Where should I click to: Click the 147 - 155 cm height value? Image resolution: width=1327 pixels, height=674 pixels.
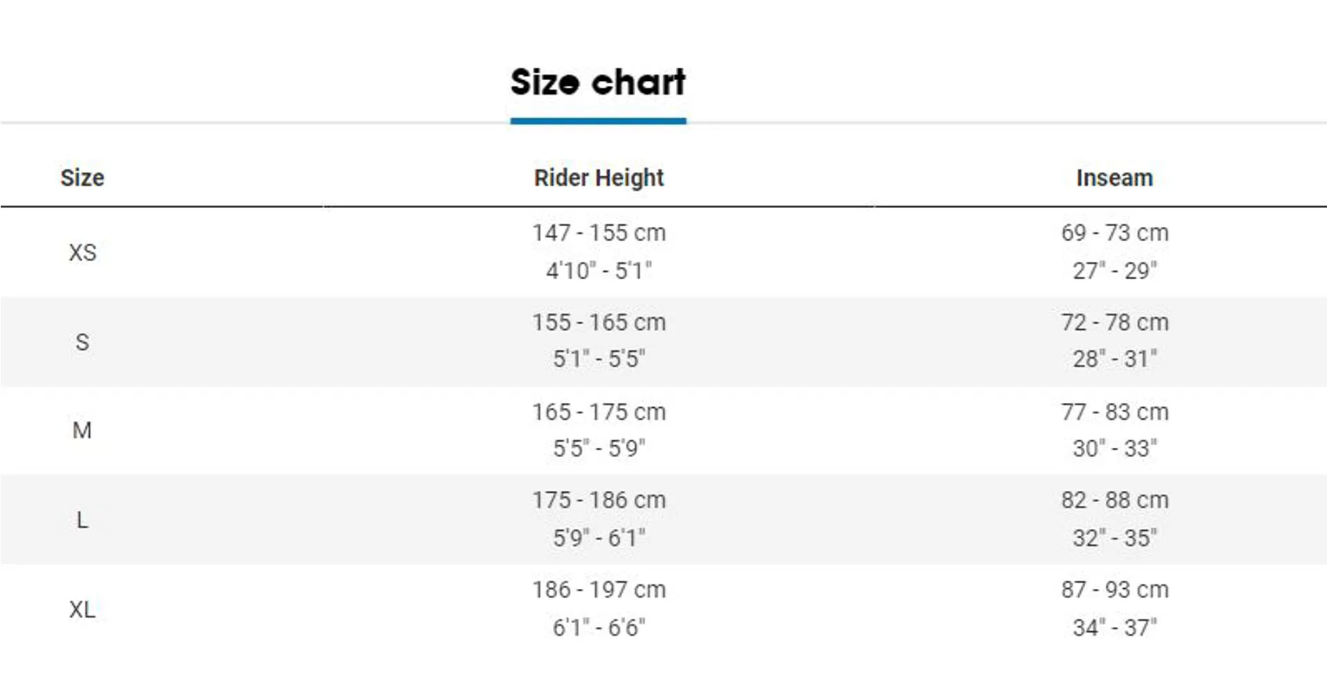pyautogui.click(x=599, y=233)
